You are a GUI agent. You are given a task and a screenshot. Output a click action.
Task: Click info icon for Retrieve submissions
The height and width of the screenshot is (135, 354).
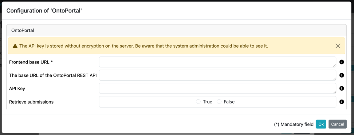pos(342,102)
